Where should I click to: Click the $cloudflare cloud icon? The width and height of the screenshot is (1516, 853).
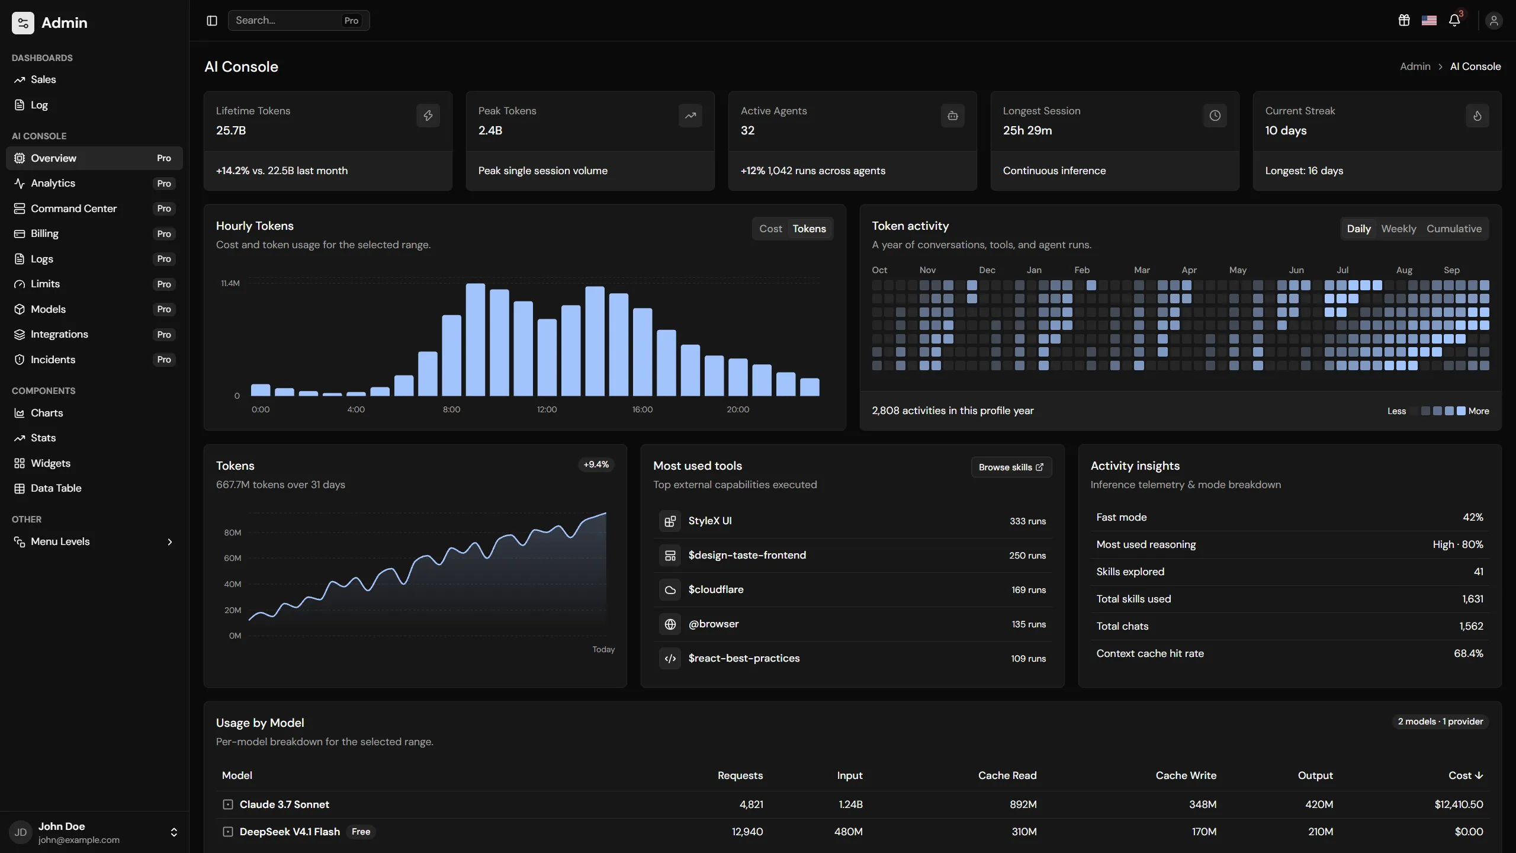pos(670,590)
